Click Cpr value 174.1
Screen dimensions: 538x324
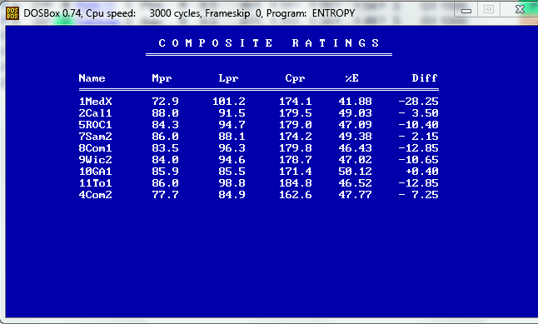coord(295,102)
